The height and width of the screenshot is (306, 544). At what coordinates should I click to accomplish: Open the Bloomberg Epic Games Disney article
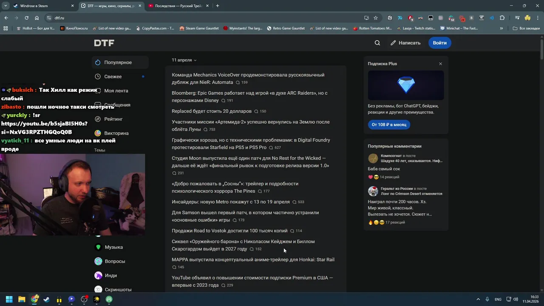(249, 96)
